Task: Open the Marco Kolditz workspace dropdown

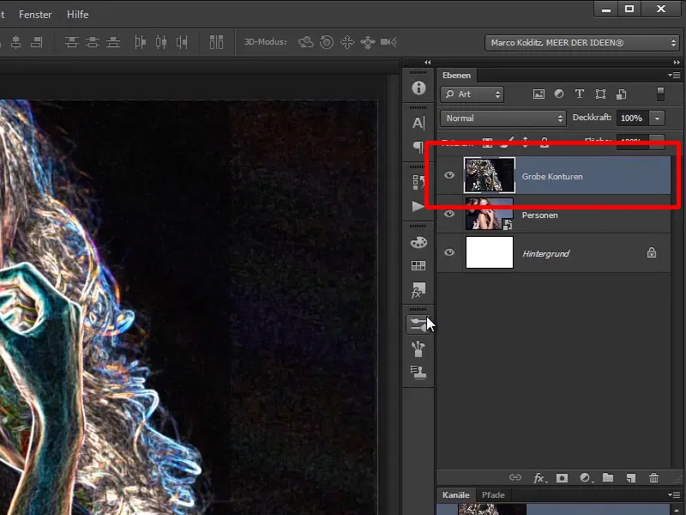Action: [582, 42]
